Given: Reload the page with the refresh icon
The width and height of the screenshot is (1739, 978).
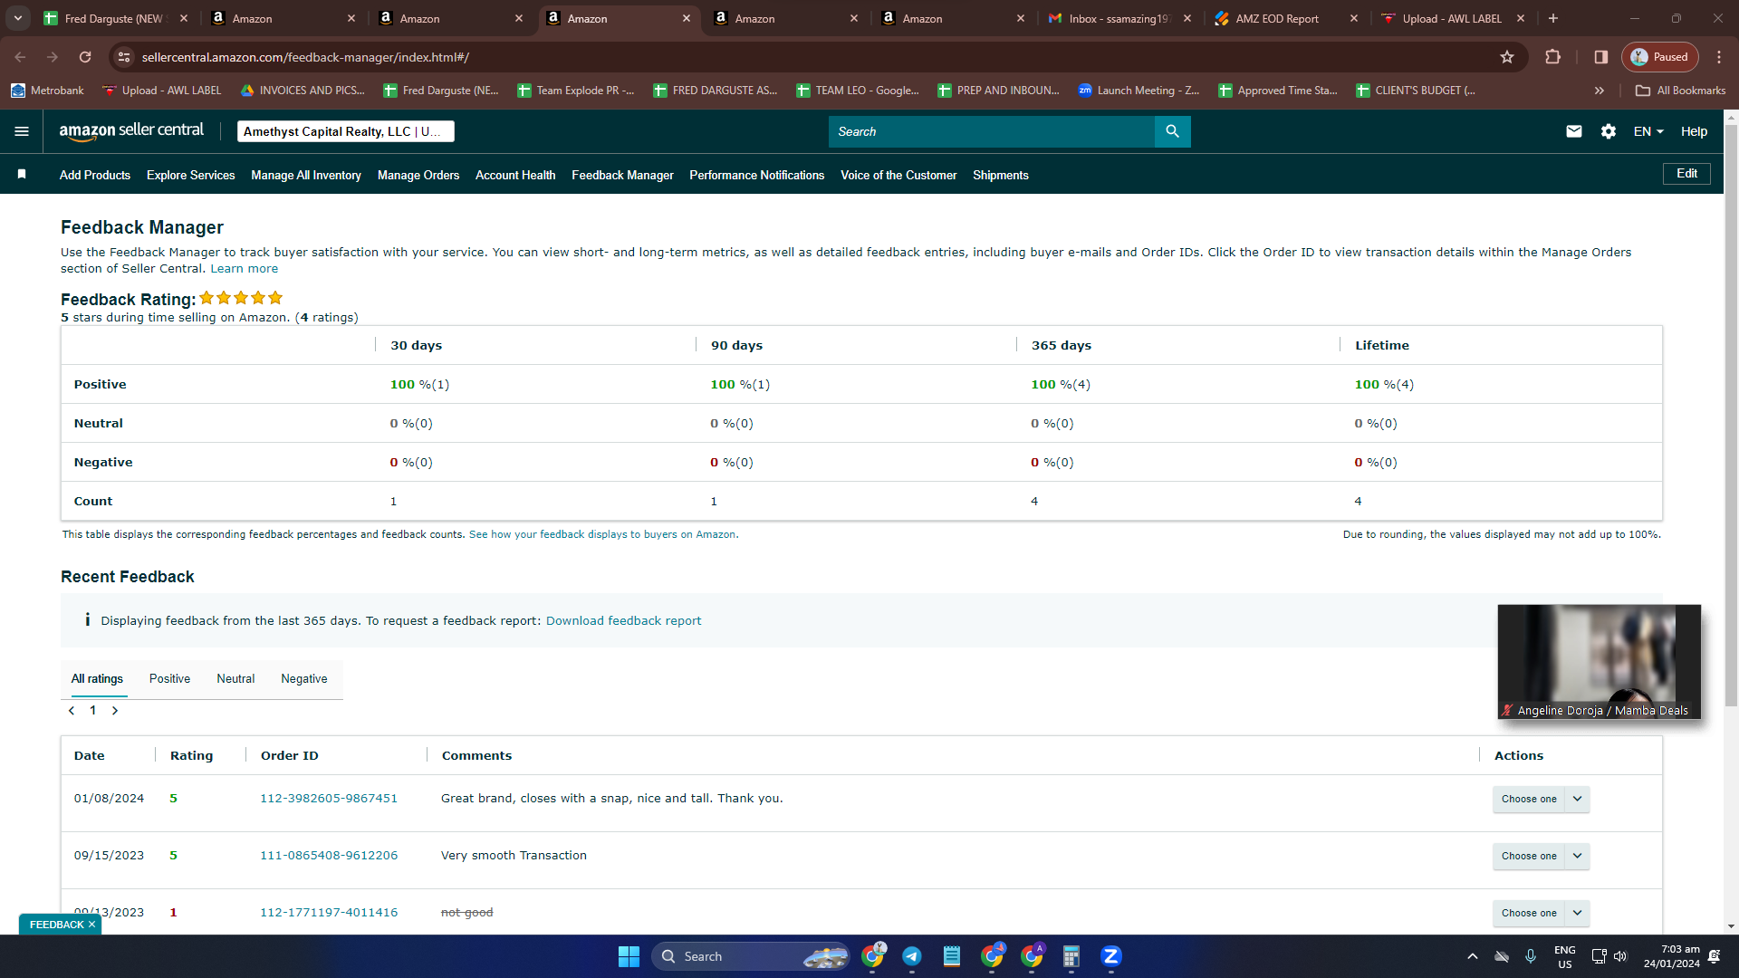Looking at the screenshot, I should [x=85, y=57].
